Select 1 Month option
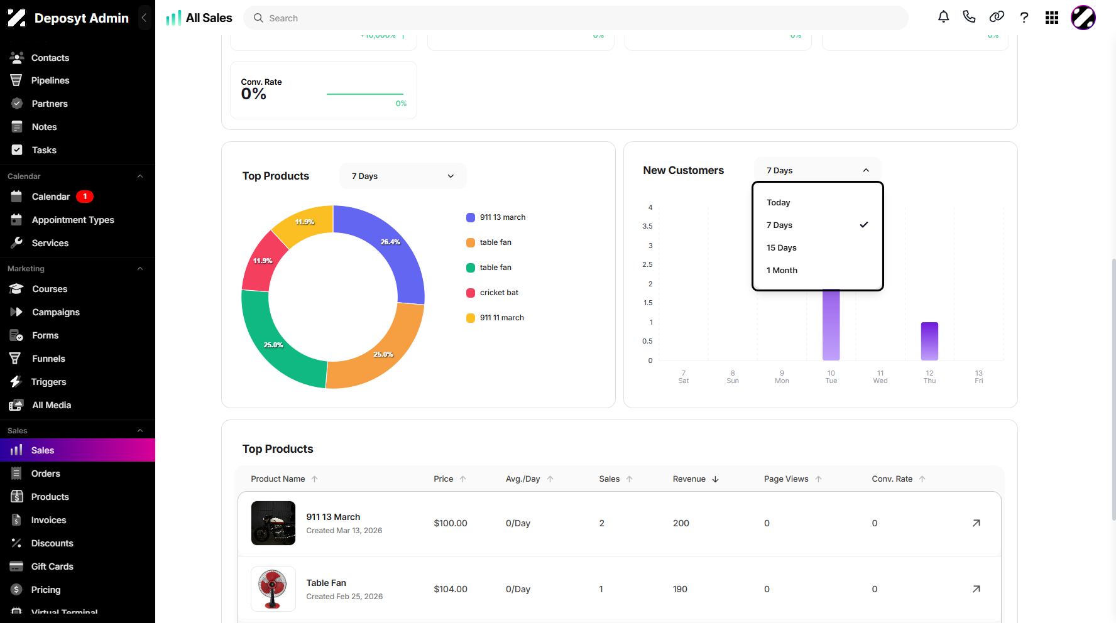The width and height of the screenshot is (1116, 623). (x=818, y=271)
